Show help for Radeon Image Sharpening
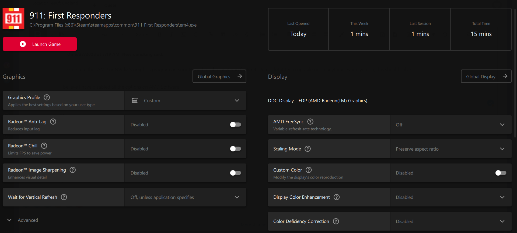This screenshot has height=233, width=517. (73, 170)
